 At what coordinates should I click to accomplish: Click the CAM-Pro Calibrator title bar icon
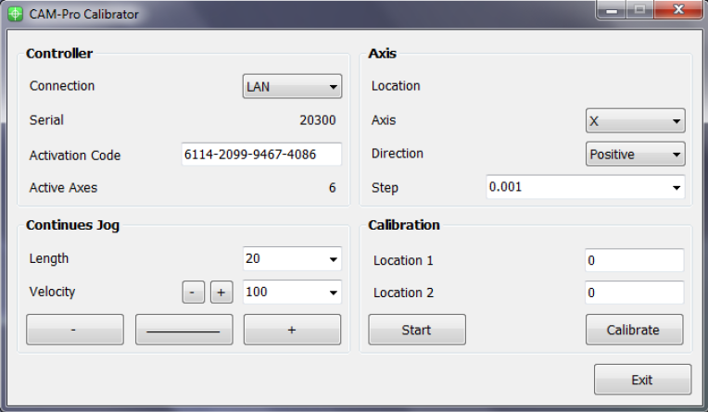(16, 14)
